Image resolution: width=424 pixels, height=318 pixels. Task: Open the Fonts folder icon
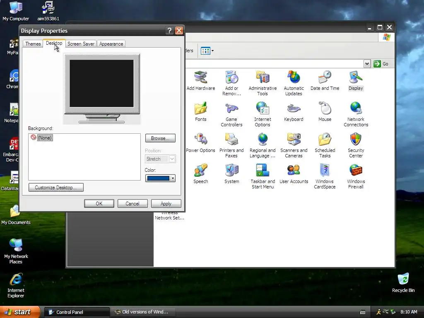coord(201,112)
